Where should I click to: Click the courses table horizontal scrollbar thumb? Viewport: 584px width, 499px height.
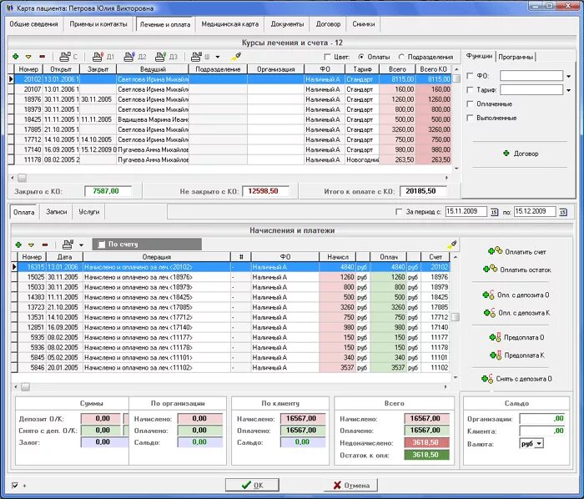23,178
